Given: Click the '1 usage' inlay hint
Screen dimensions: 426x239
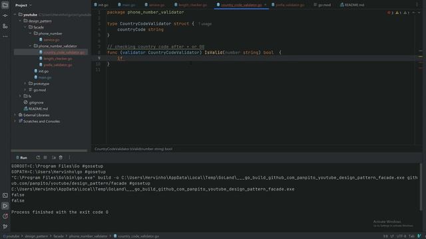Looking at the screenshot, I should pos(205,24).
